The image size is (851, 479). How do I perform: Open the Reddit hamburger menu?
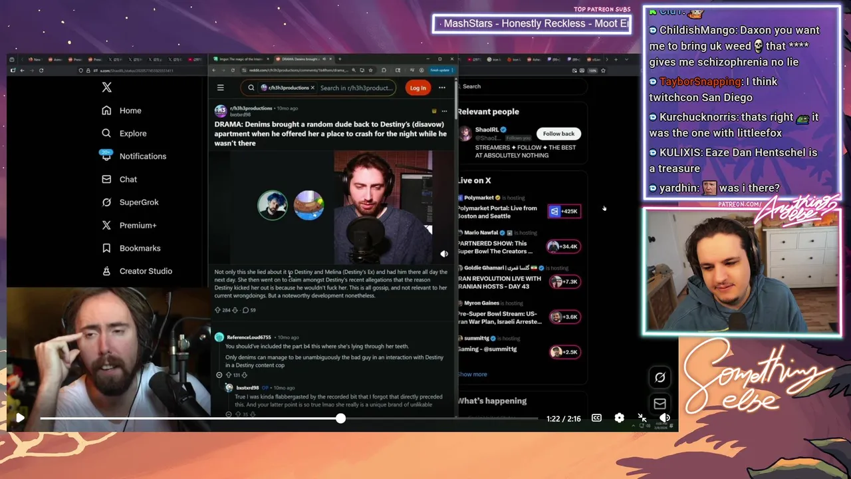221,88
